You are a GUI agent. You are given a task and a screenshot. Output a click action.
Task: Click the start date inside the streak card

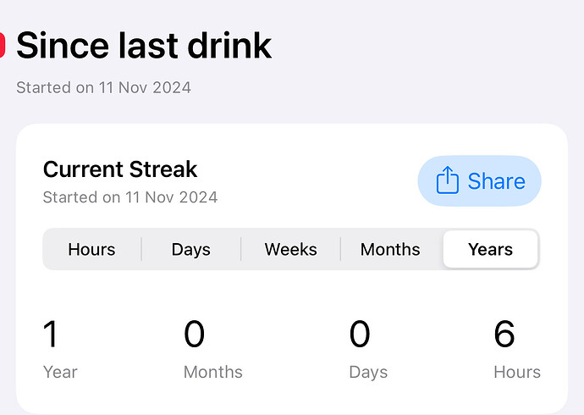pyautogui.click(x=130, y=197)
